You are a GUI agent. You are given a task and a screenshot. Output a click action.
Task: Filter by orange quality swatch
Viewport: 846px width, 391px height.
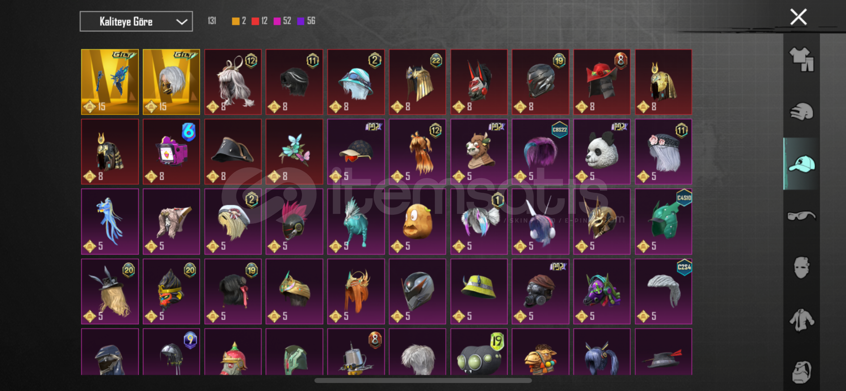point(236,21)
